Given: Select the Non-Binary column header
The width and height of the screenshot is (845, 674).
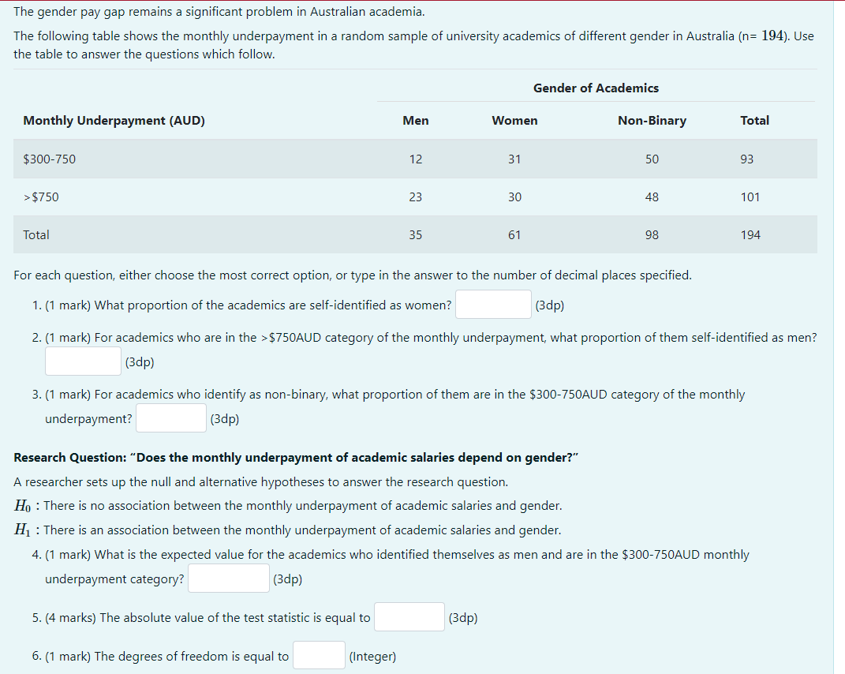Looking at the screenshot, I should (x=652, y=120).
